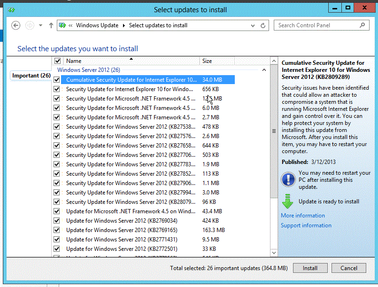This screenshot has height=287, width=378.
Task: Click the blue restart-required shield icon
Action: click(x=288, y=178)
